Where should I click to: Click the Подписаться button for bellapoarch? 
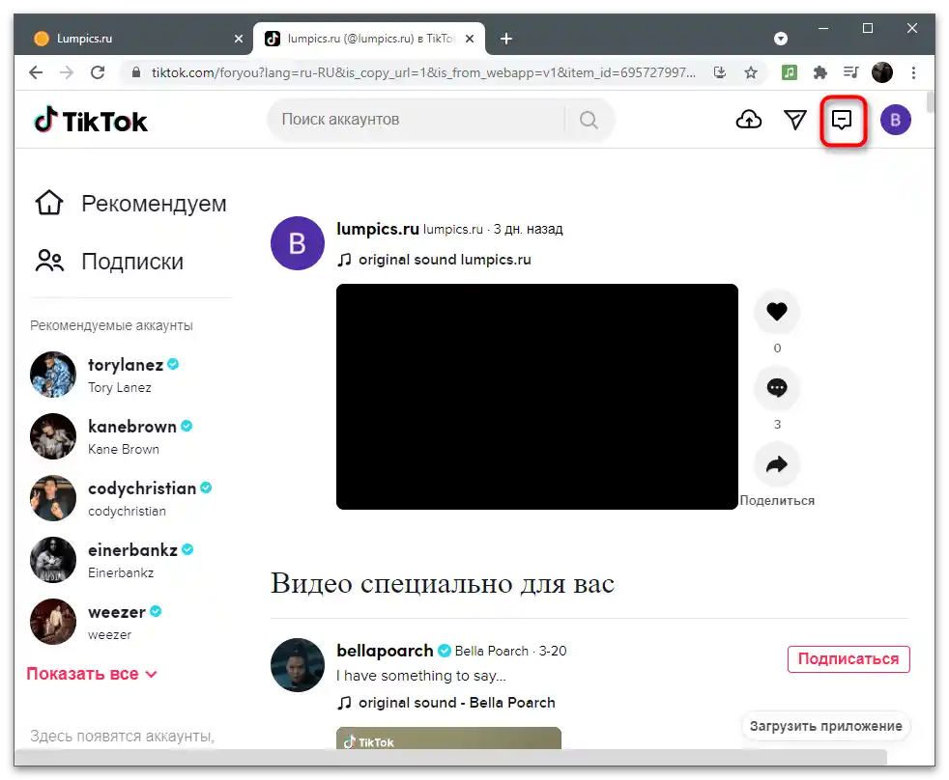[848, 658]
